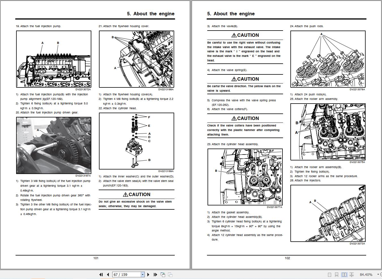This screenshot has width=382, height=279.
Task: Click the flywheel housing cover diagram DV2213188A
Action: pyautogui.click(x=137, y=59)
